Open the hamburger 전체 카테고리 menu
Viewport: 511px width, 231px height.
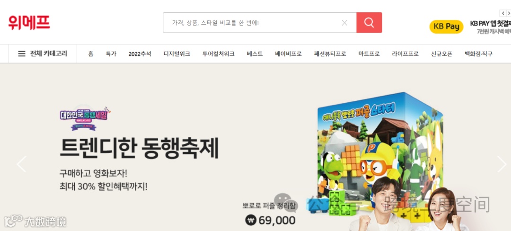pos(43,54)
